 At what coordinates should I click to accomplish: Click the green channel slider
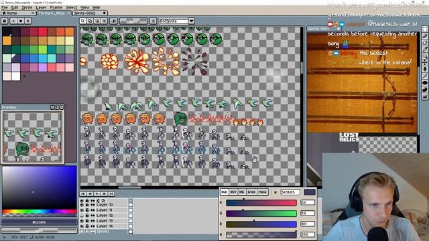261,214
